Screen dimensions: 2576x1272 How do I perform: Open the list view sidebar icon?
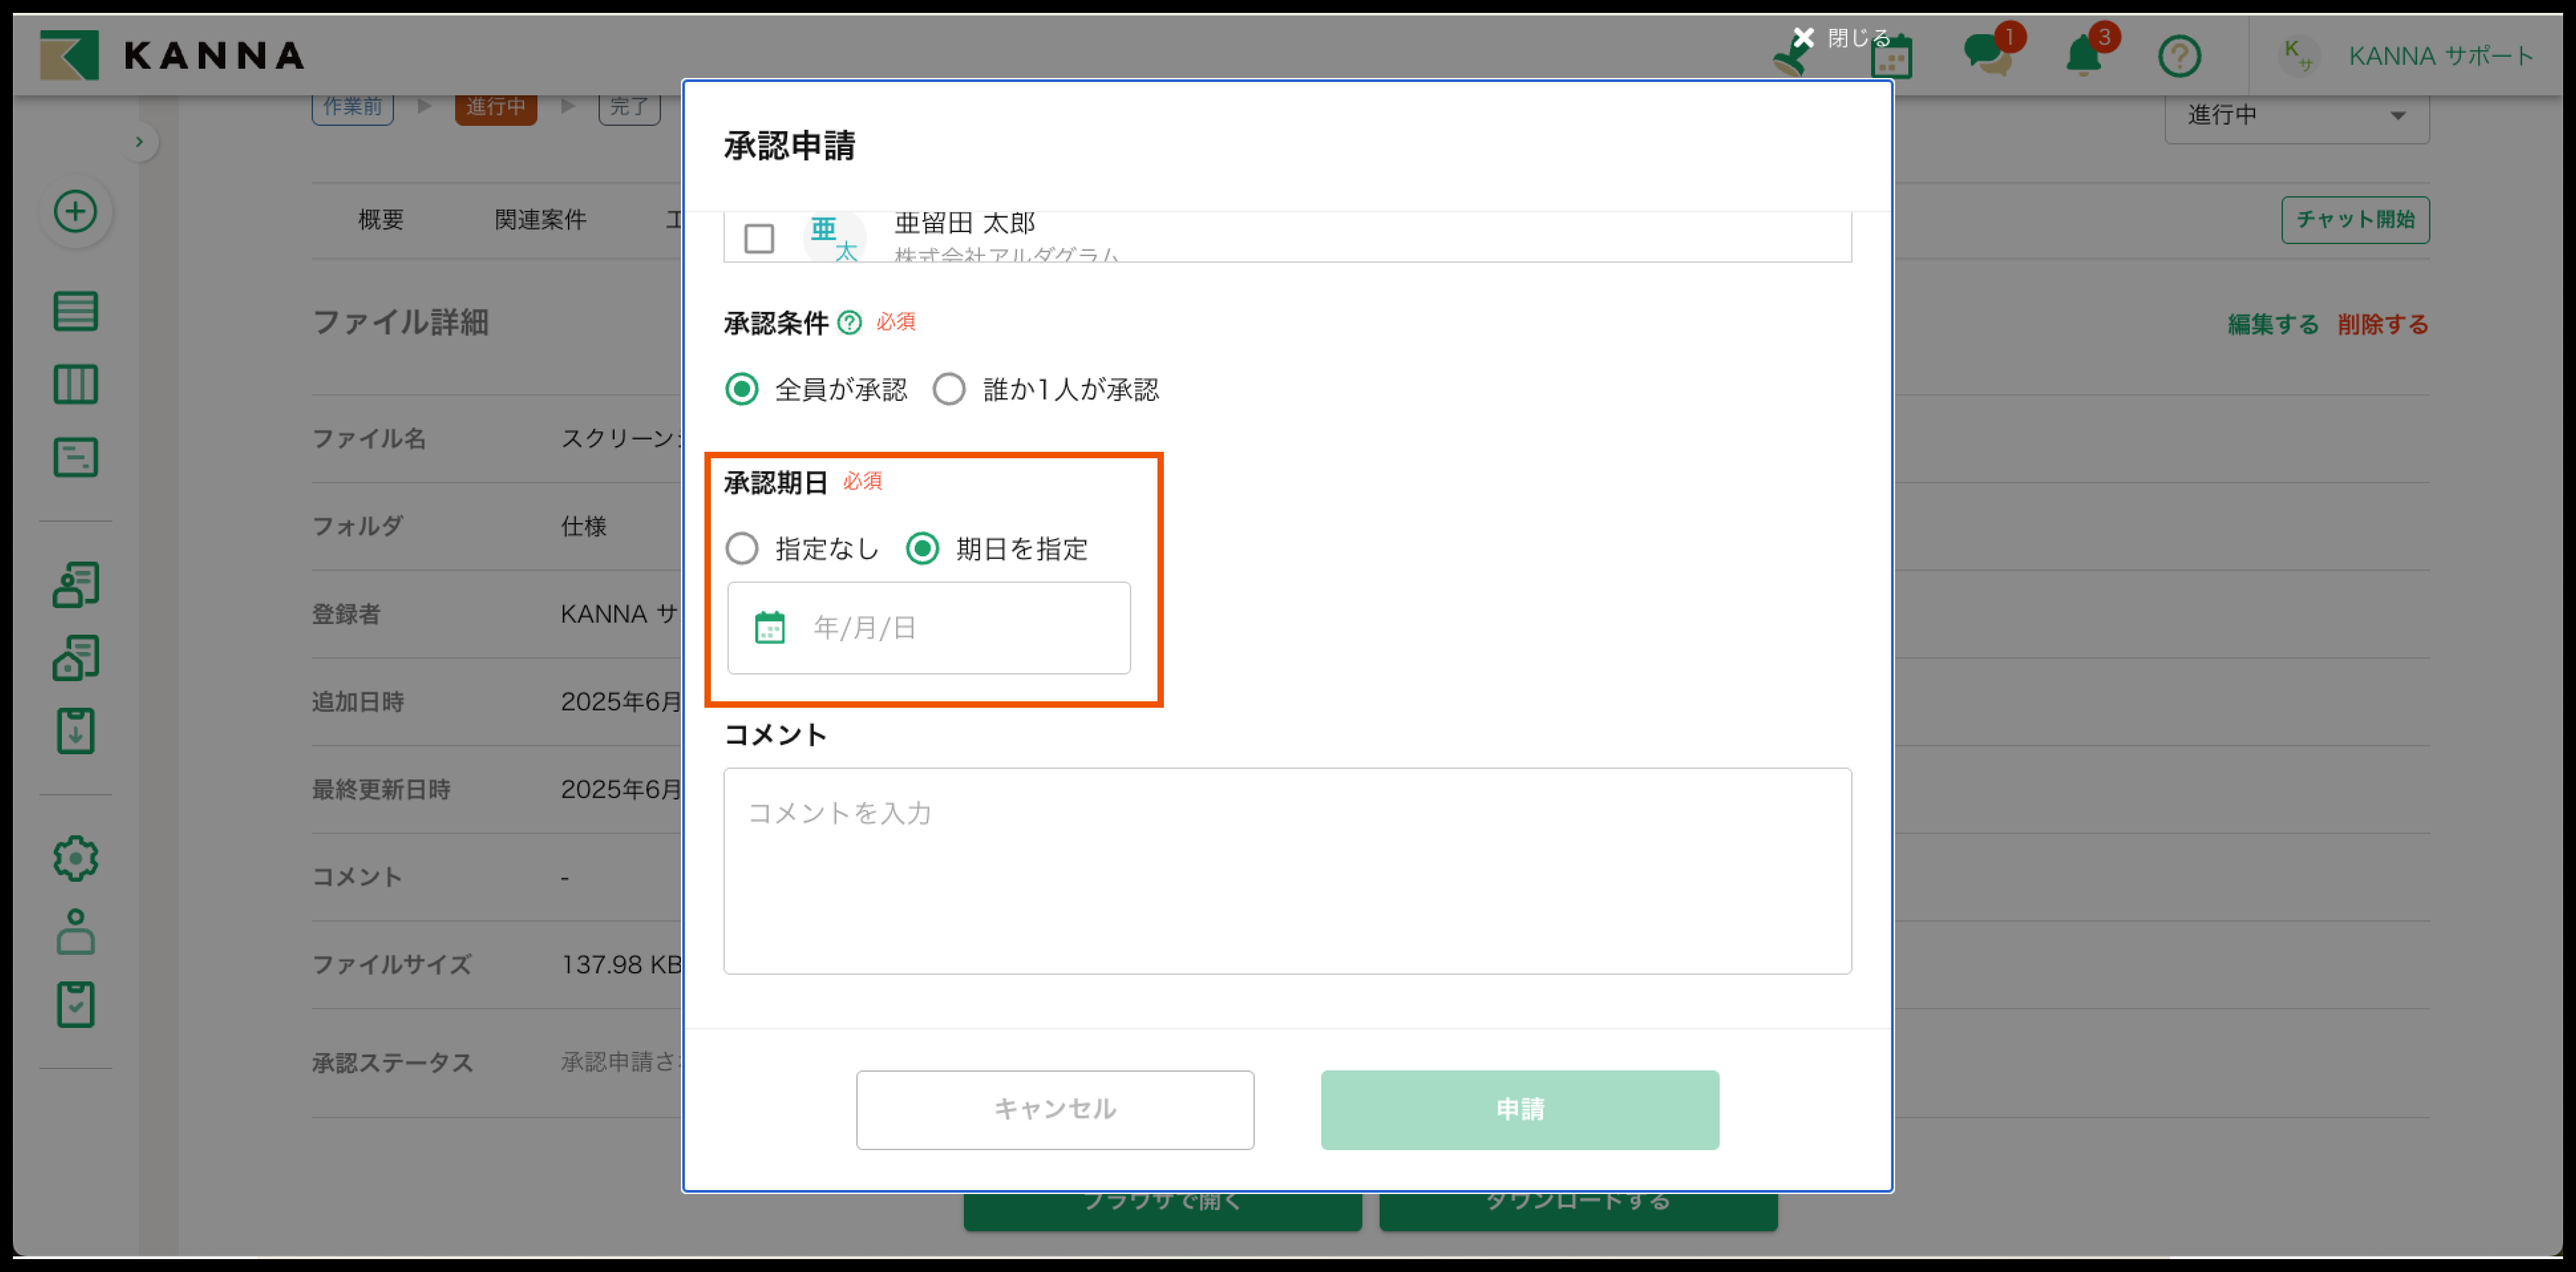coord(75,311)
